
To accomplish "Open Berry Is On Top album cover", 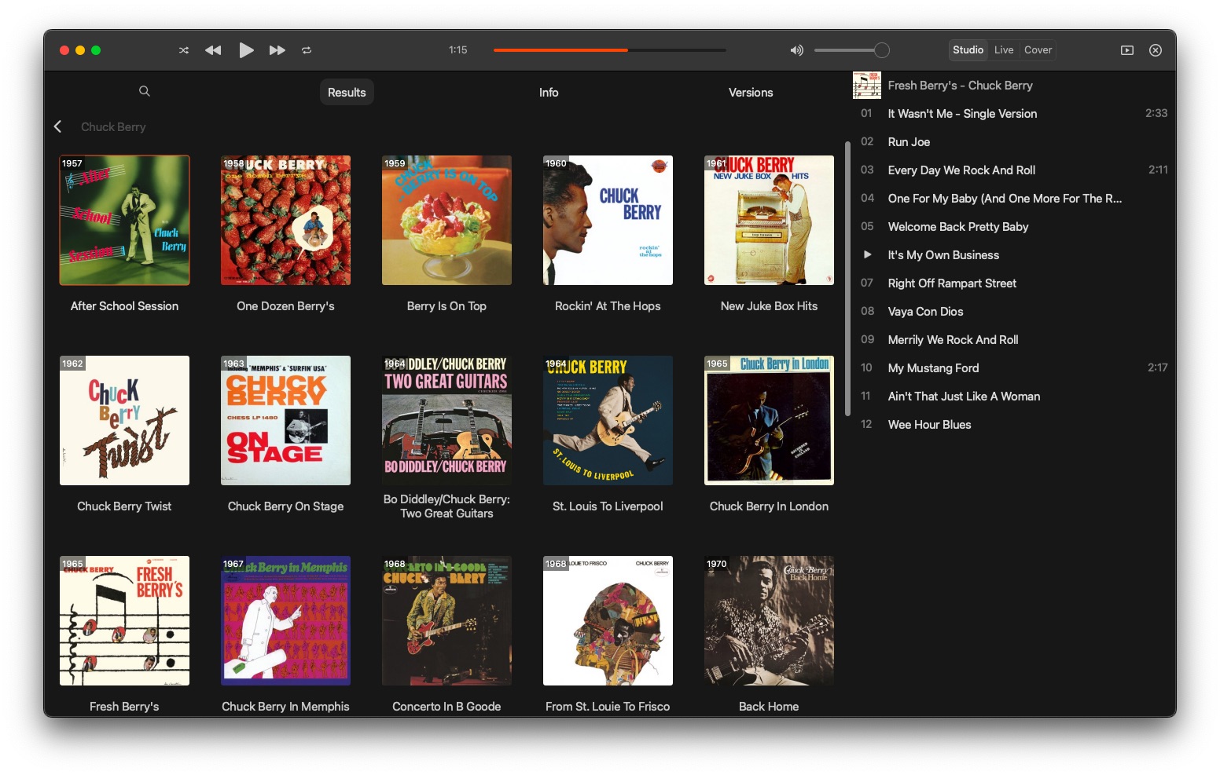I will coord(446,220).
